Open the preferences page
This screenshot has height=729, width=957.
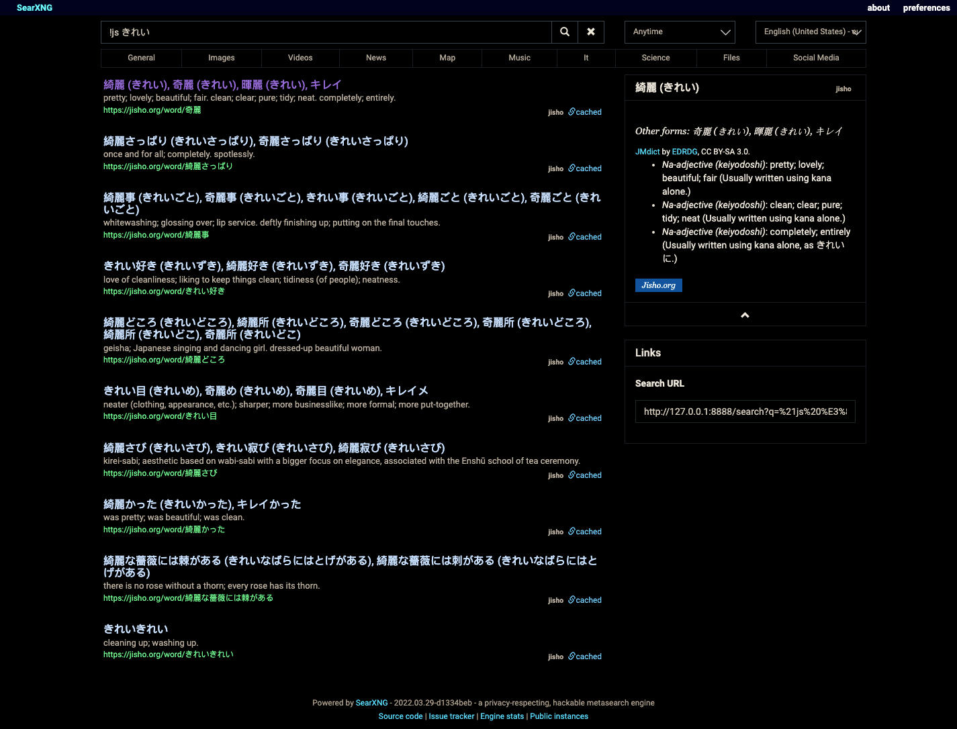(926, 7)
